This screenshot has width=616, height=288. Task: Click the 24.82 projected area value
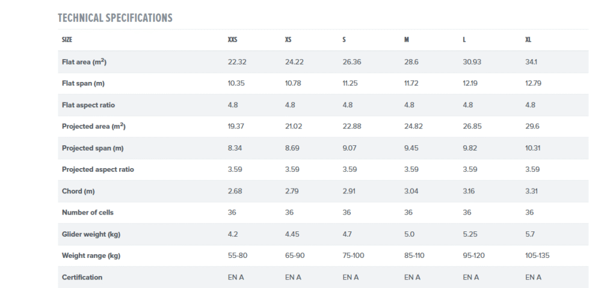(414, 127)
